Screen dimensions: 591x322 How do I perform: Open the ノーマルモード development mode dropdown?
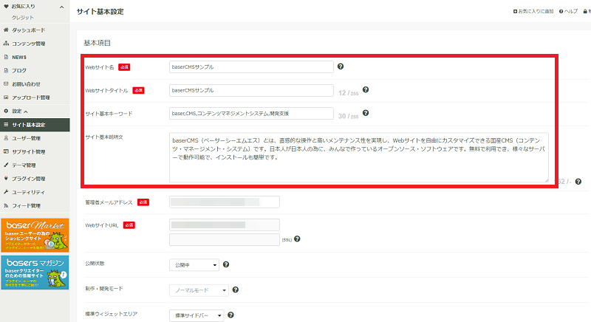point(199,290)
